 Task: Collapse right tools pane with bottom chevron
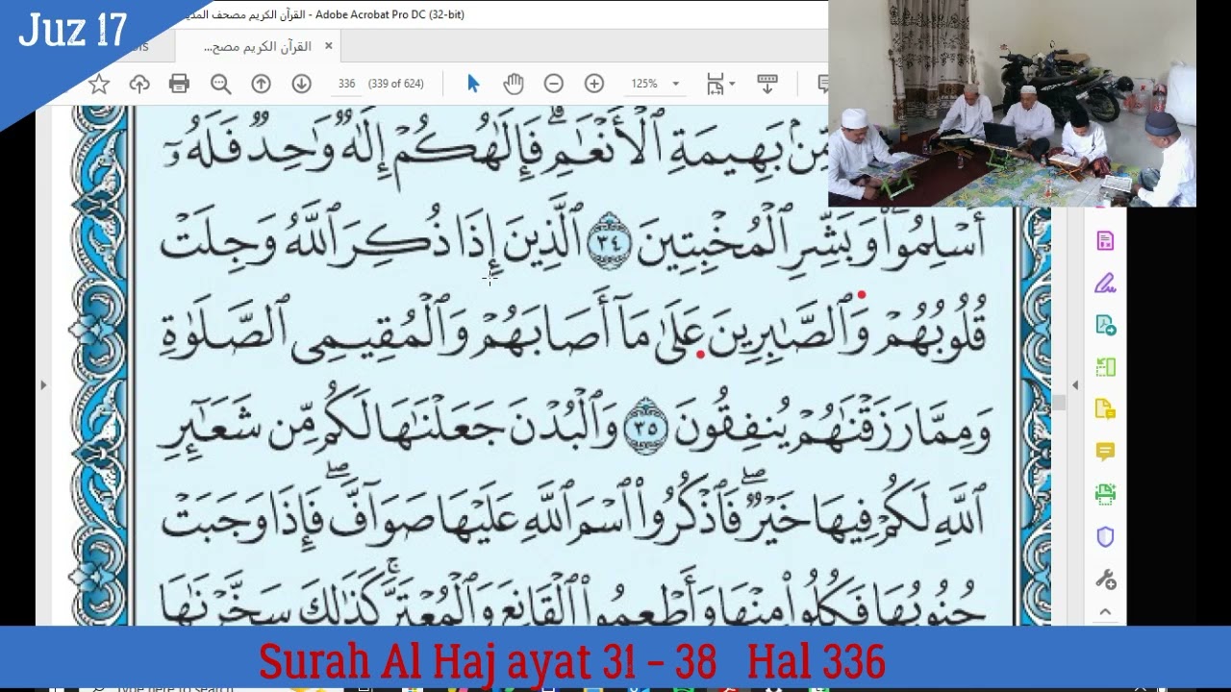click(x=1105, y=611)
